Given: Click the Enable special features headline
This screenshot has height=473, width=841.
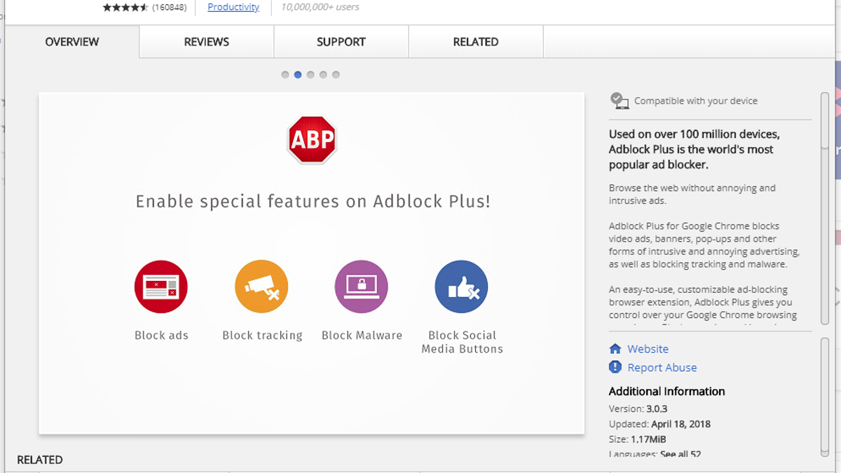Looking at the screenshot, I should [313, 201].
